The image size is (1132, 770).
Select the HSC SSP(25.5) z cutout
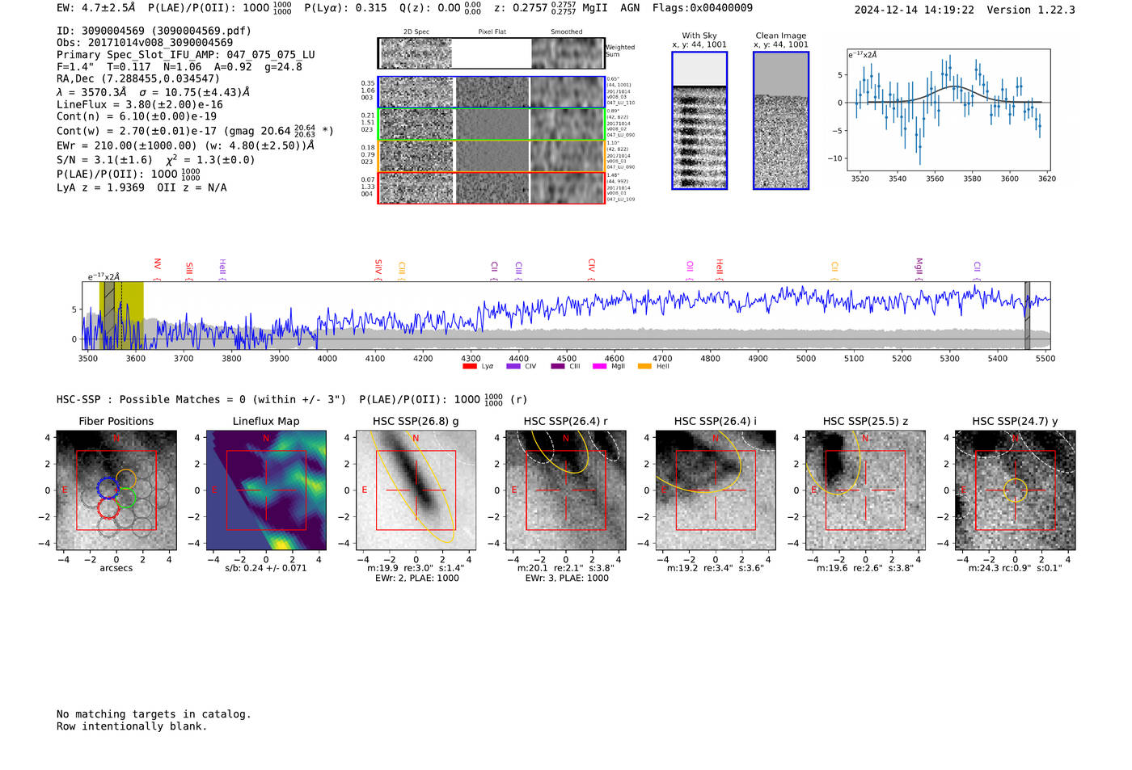coord(865,490)
